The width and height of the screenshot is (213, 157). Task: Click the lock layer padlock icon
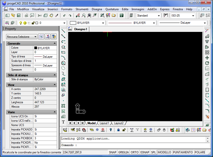[x=118, y=130]
